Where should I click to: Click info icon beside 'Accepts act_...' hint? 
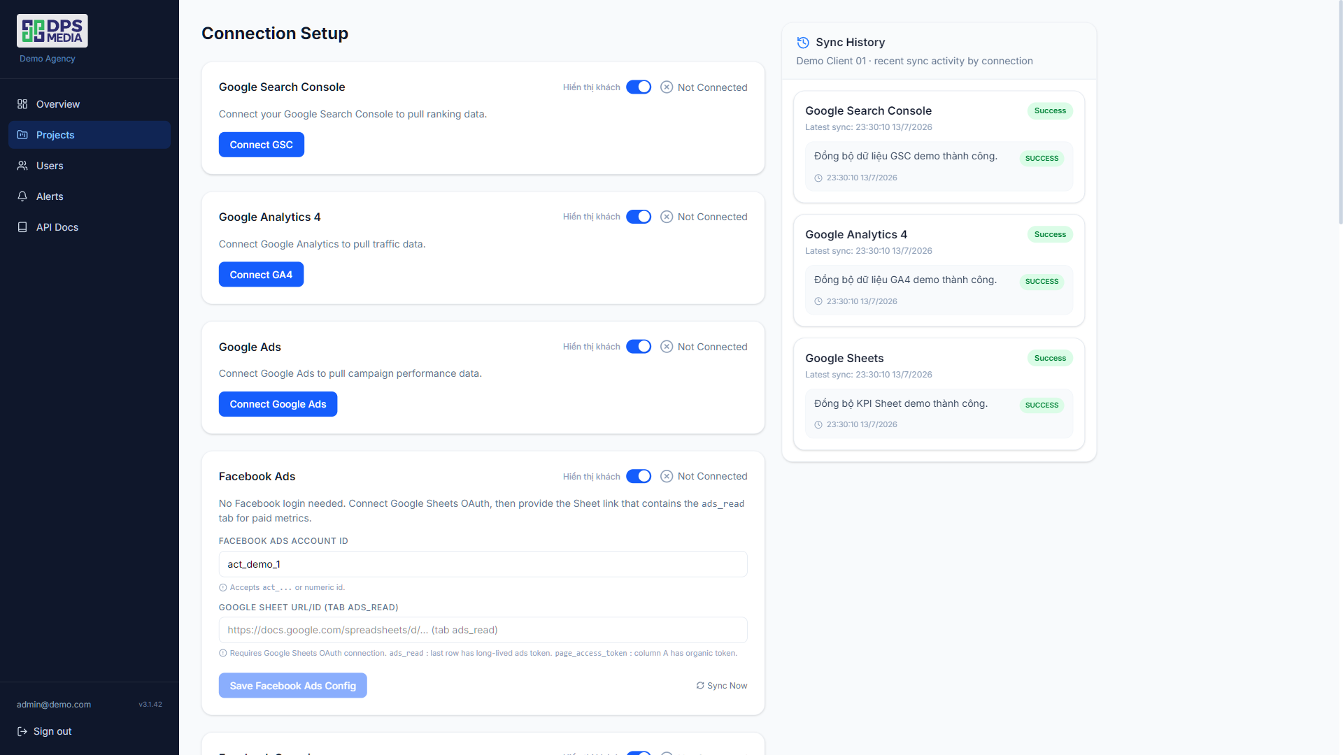point(223,588)
